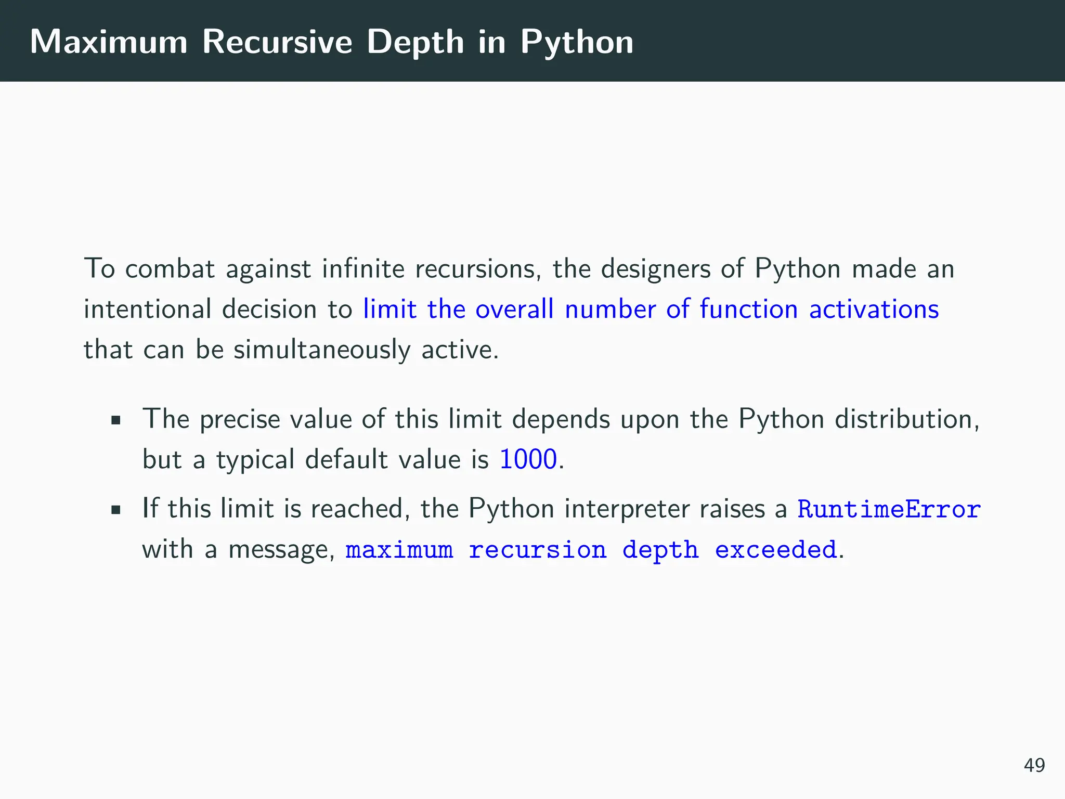
Task: Click the words "but a typical default value is"
Action: coord(316,459)
